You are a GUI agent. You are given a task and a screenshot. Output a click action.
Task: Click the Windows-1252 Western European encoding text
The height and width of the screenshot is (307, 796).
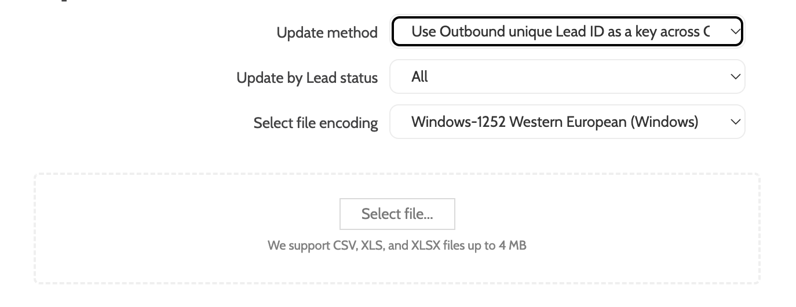tap(554, 122)
